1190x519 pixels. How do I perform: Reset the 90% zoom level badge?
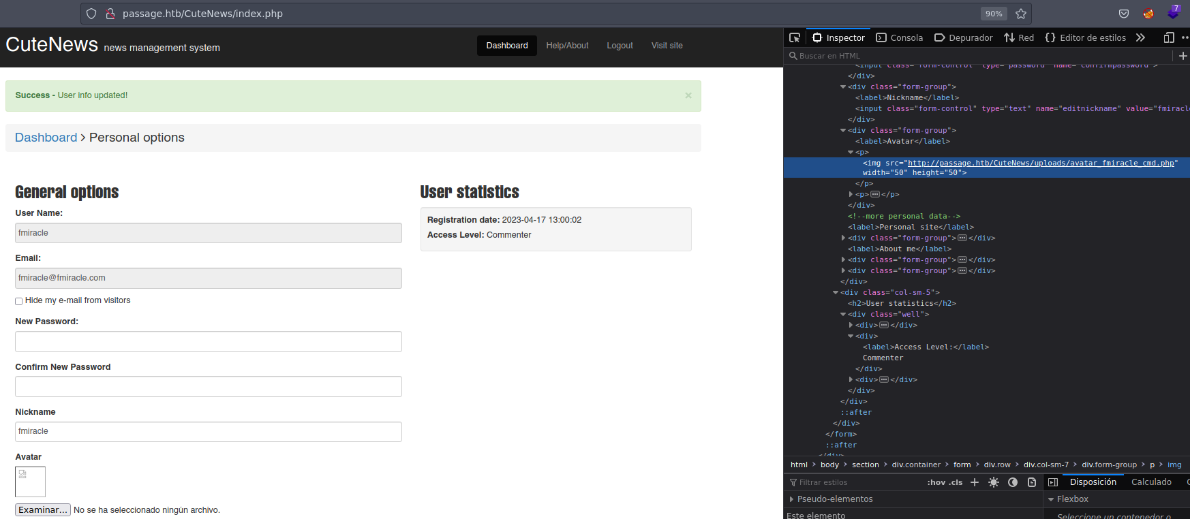click(x=994, y=14)
